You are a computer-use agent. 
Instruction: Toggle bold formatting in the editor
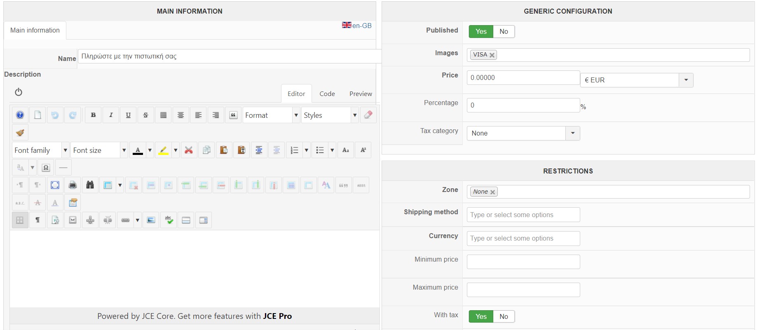(x=93, y=115)
